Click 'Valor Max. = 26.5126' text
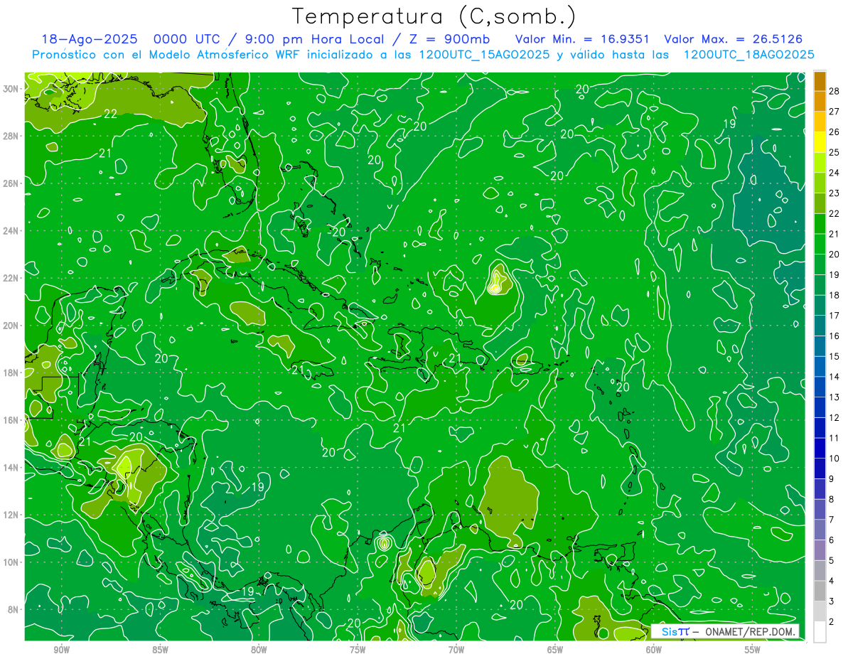Screen dimensions: 853x659 tap(733, 39)
